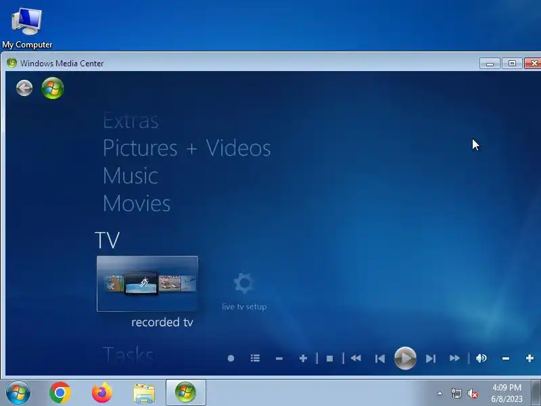Click the recorded tv label

click(162, 323)
